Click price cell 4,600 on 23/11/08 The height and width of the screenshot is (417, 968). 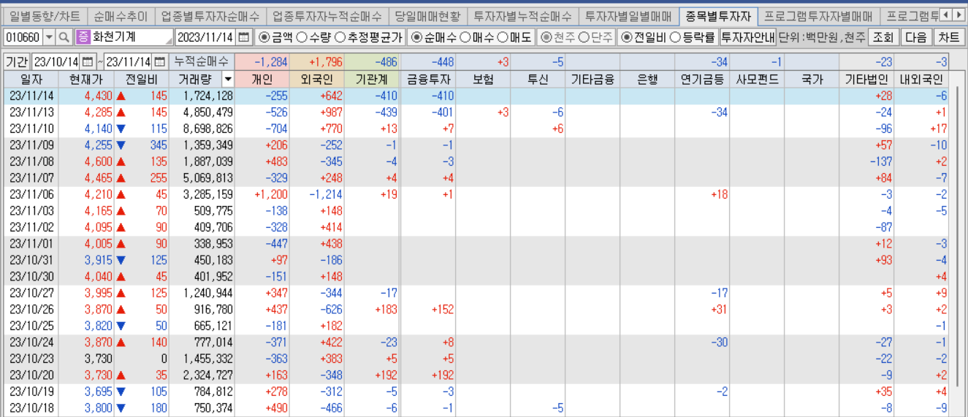pyautogui.click(x=98, y=161)
